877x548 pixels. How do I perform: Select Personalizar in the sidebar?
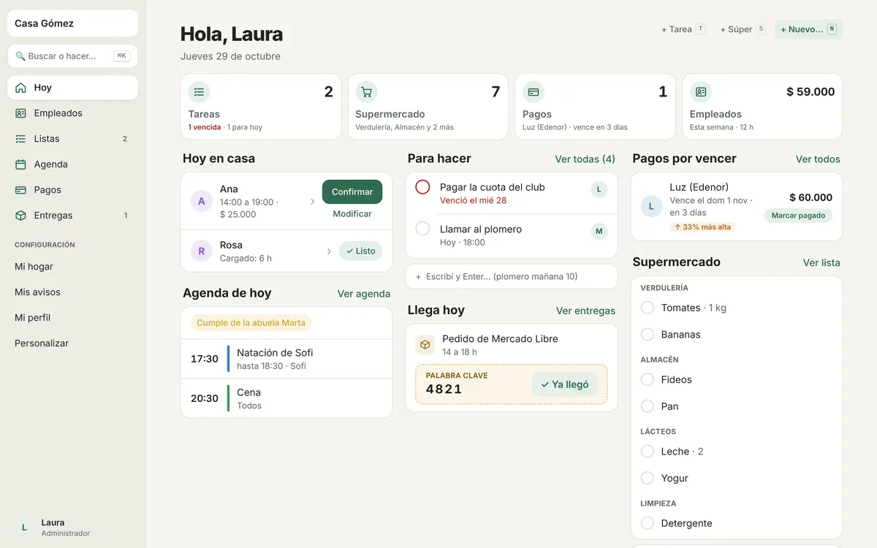72,343
